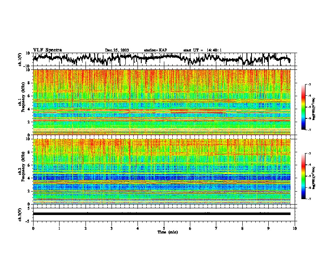The width and height of the screenshot is (332, 256).
Task: Click the time axis tick label '10'
Action: pos(295,228)
